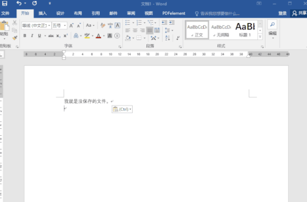Center the text alignment
The width and height of the screenshot is (307, 202).
135,31
